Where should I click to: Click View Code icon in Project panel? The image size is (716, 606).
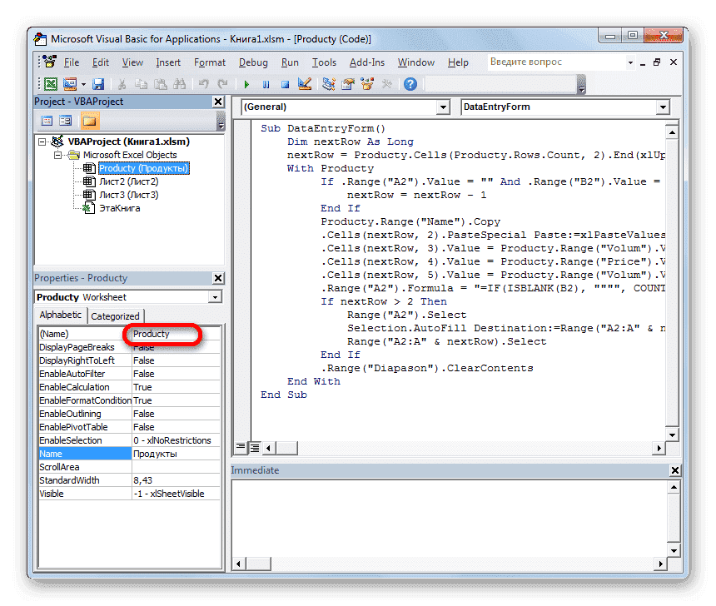pyautogui.click(x=47, y=122)
